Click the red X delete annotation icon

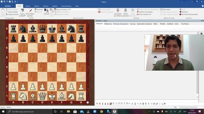point(100,104)
